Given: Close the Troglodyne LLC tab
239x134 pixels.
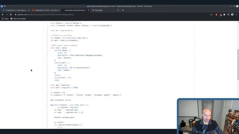Looking at the screenshot, I should point(29,10).
